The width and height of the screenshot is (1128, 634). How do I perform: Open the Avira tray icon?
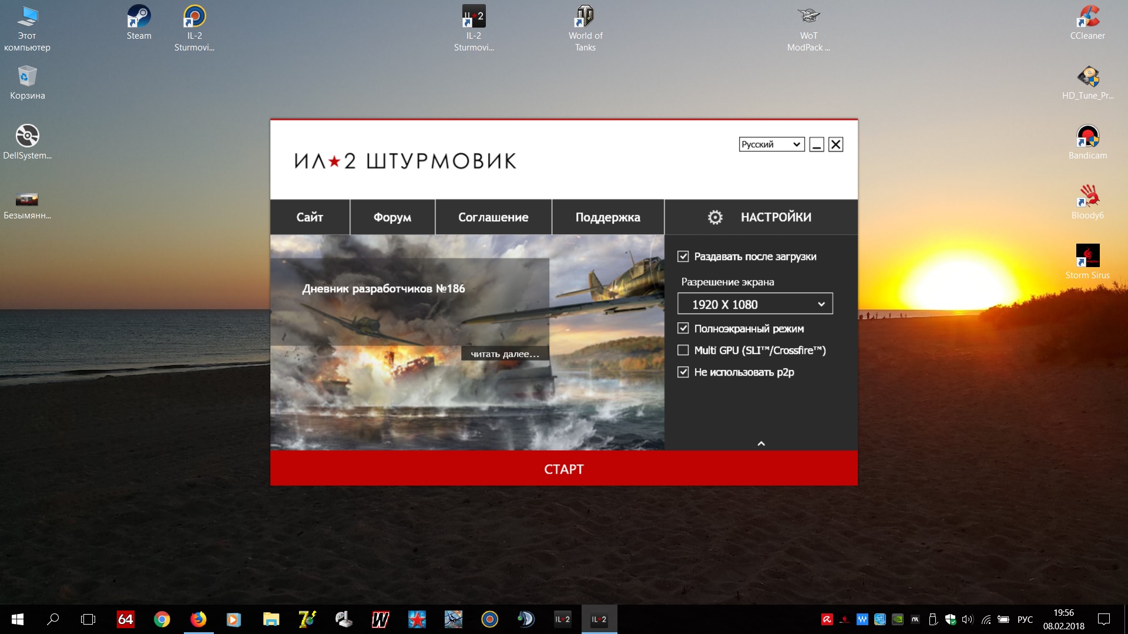827,619
